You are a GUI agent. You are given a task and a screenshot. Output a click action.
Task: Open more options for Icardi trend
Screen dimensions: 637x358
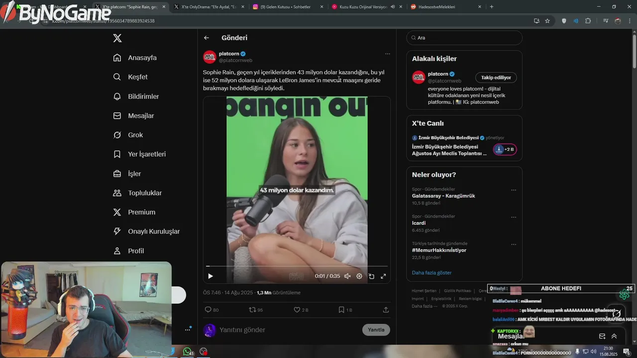514,217
